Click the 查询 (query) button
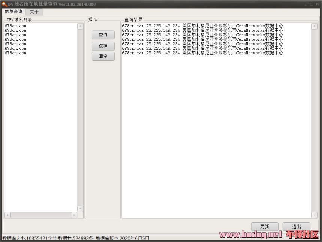 pos(103,35)
